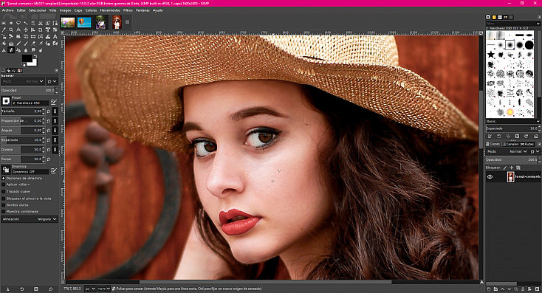Toggle lock position in Bloquear row
542x293 pixels.
(x=512, y=168)
